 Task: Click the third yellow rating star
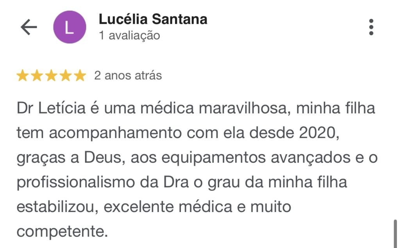click(x=51, y=75)
